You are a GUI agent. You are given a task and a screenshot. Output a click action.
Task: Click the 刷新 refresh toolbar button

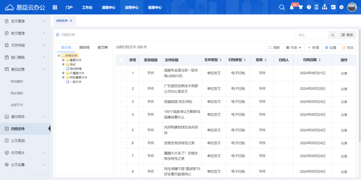(x=274, y=48)
